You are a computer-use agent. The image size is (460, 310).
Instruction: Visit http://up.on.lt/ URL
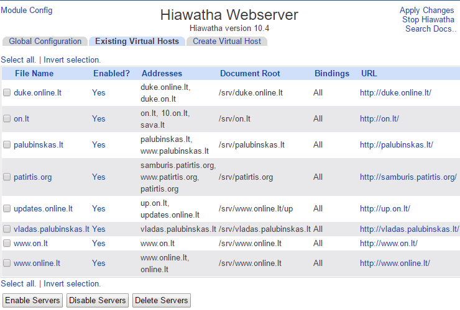385,209
